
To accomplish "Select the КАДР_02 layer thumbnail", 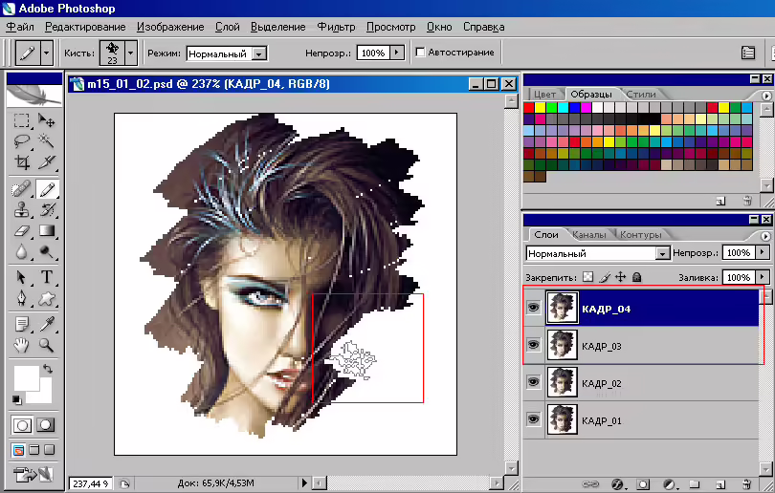I will (562, 382).
